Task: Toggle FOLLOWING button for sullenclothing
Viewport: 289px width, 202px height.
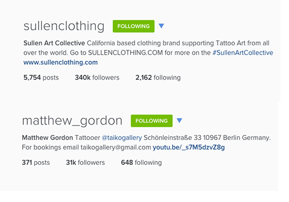Action: [133, 26]
